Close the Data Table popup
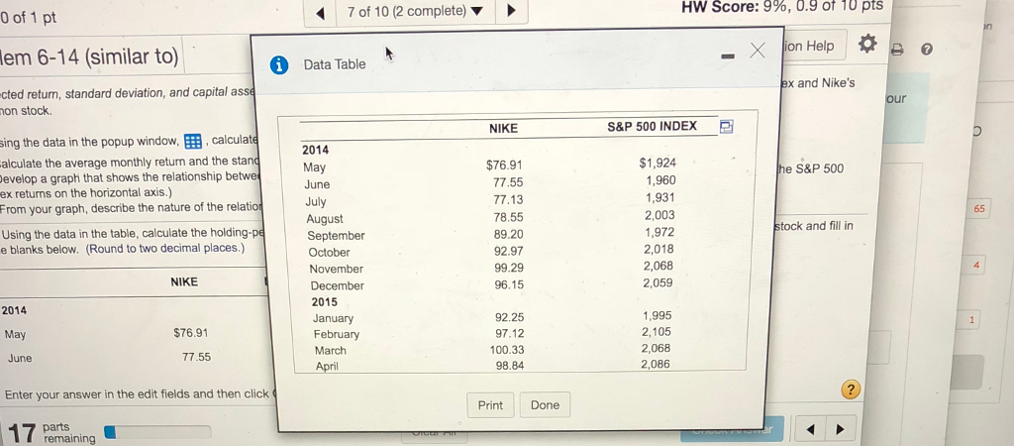The image size is (1014, 446). (758, 50)
